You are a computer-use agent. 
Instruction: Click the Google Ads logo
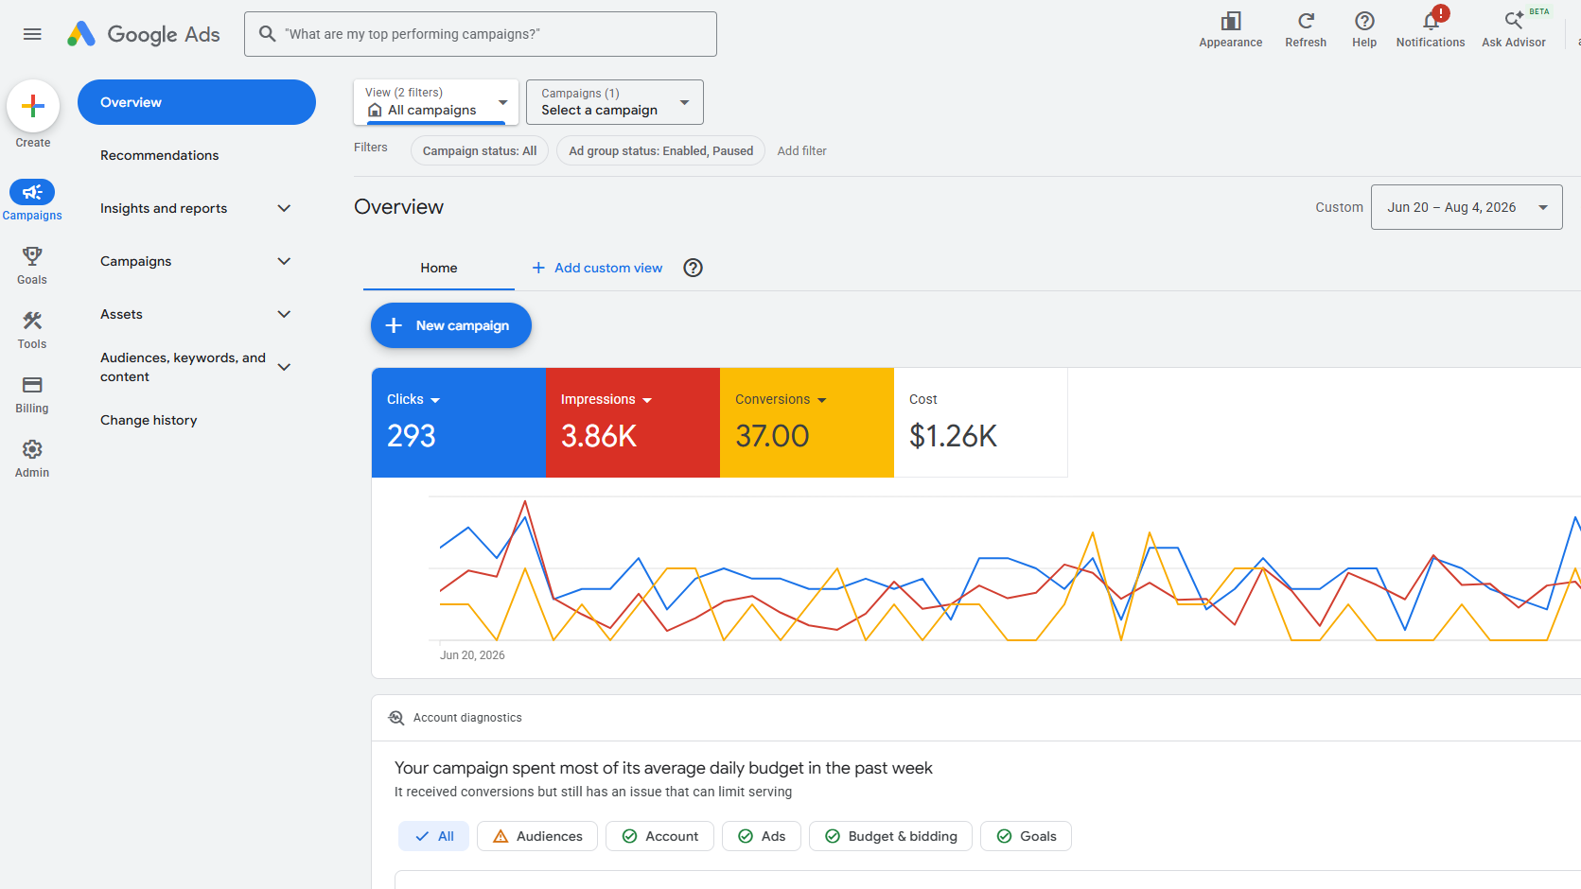(144, 34)
